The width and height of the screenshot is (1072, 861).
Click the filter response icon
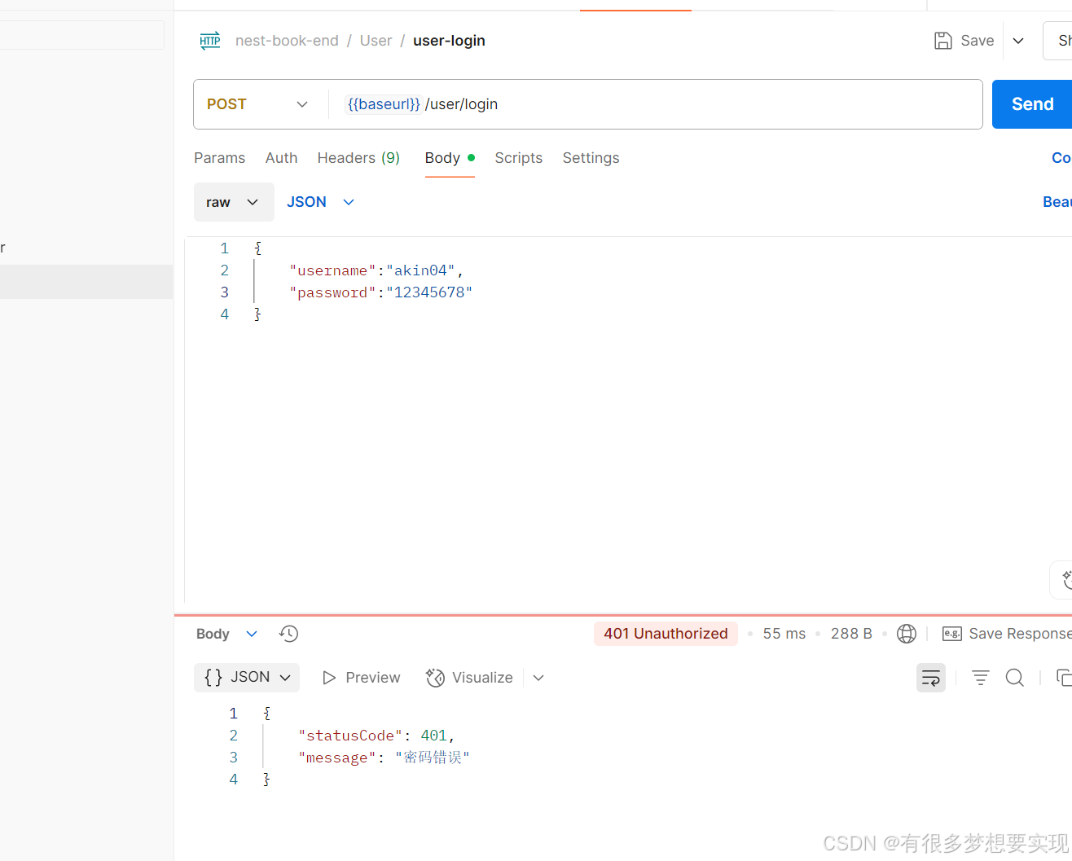pyautogui.click(x=981, y=678)
